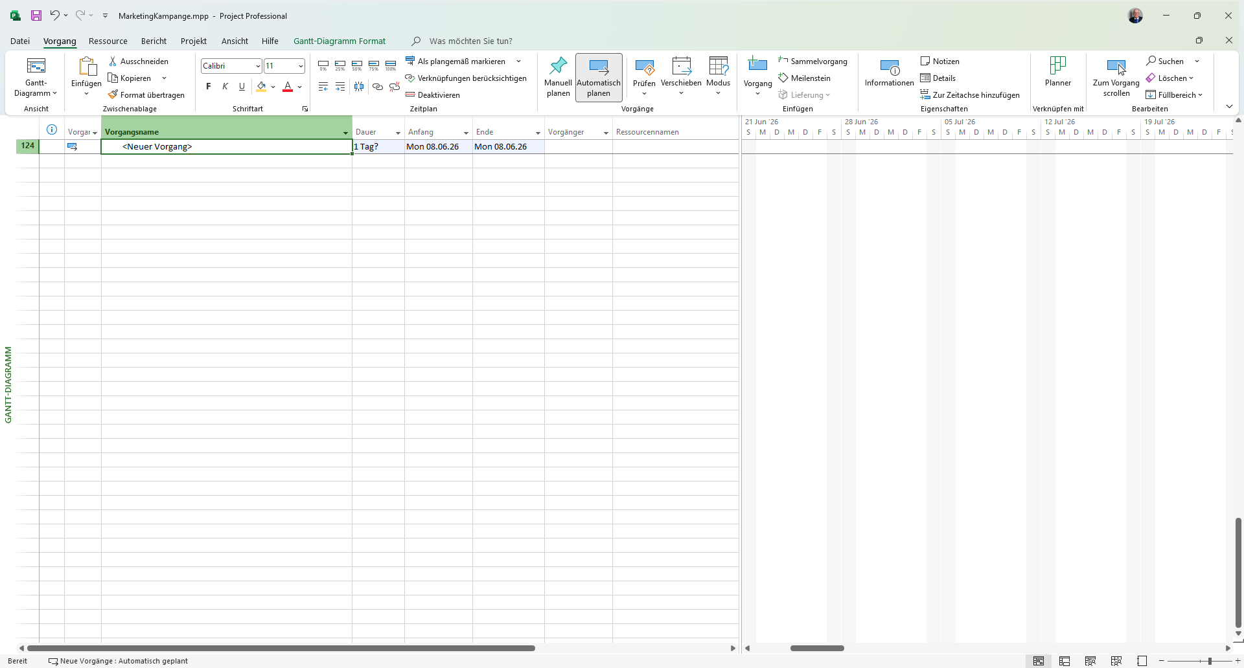
Task: Click the info indicator column header icon
Action: [x=52, y=129]
